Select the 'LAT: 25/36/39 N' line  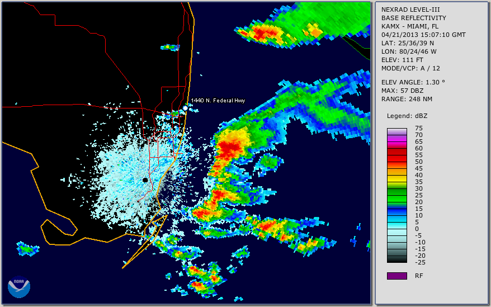tap(407, 43)
